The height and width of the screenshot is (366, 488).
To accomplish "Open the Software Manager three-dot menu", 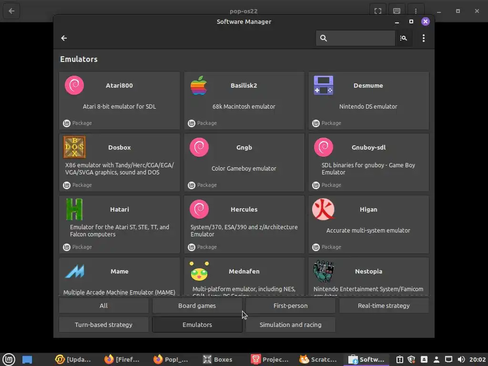I will (x=423, y=38).
